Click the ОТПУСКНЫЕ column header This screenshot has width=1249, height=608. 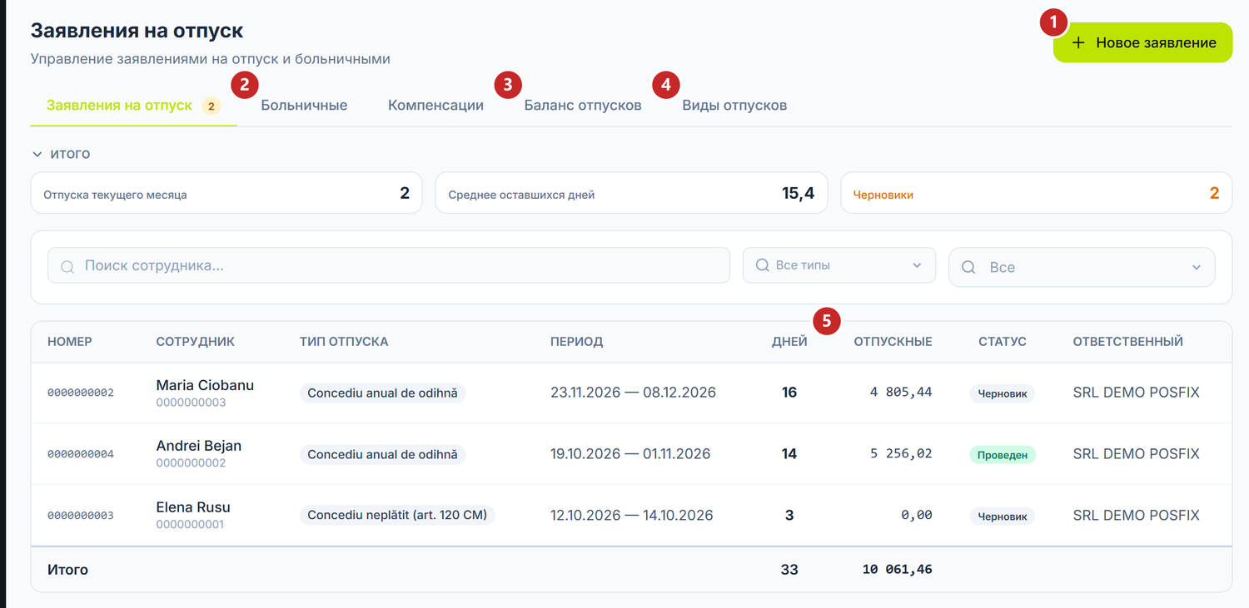pyautogui.click(x=893, y=342)
